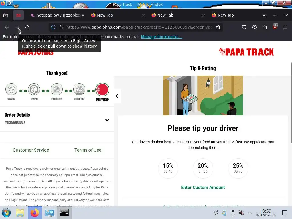292x219 pixels.
Task: Click the Making stage icon
Action: click(11, 89)
